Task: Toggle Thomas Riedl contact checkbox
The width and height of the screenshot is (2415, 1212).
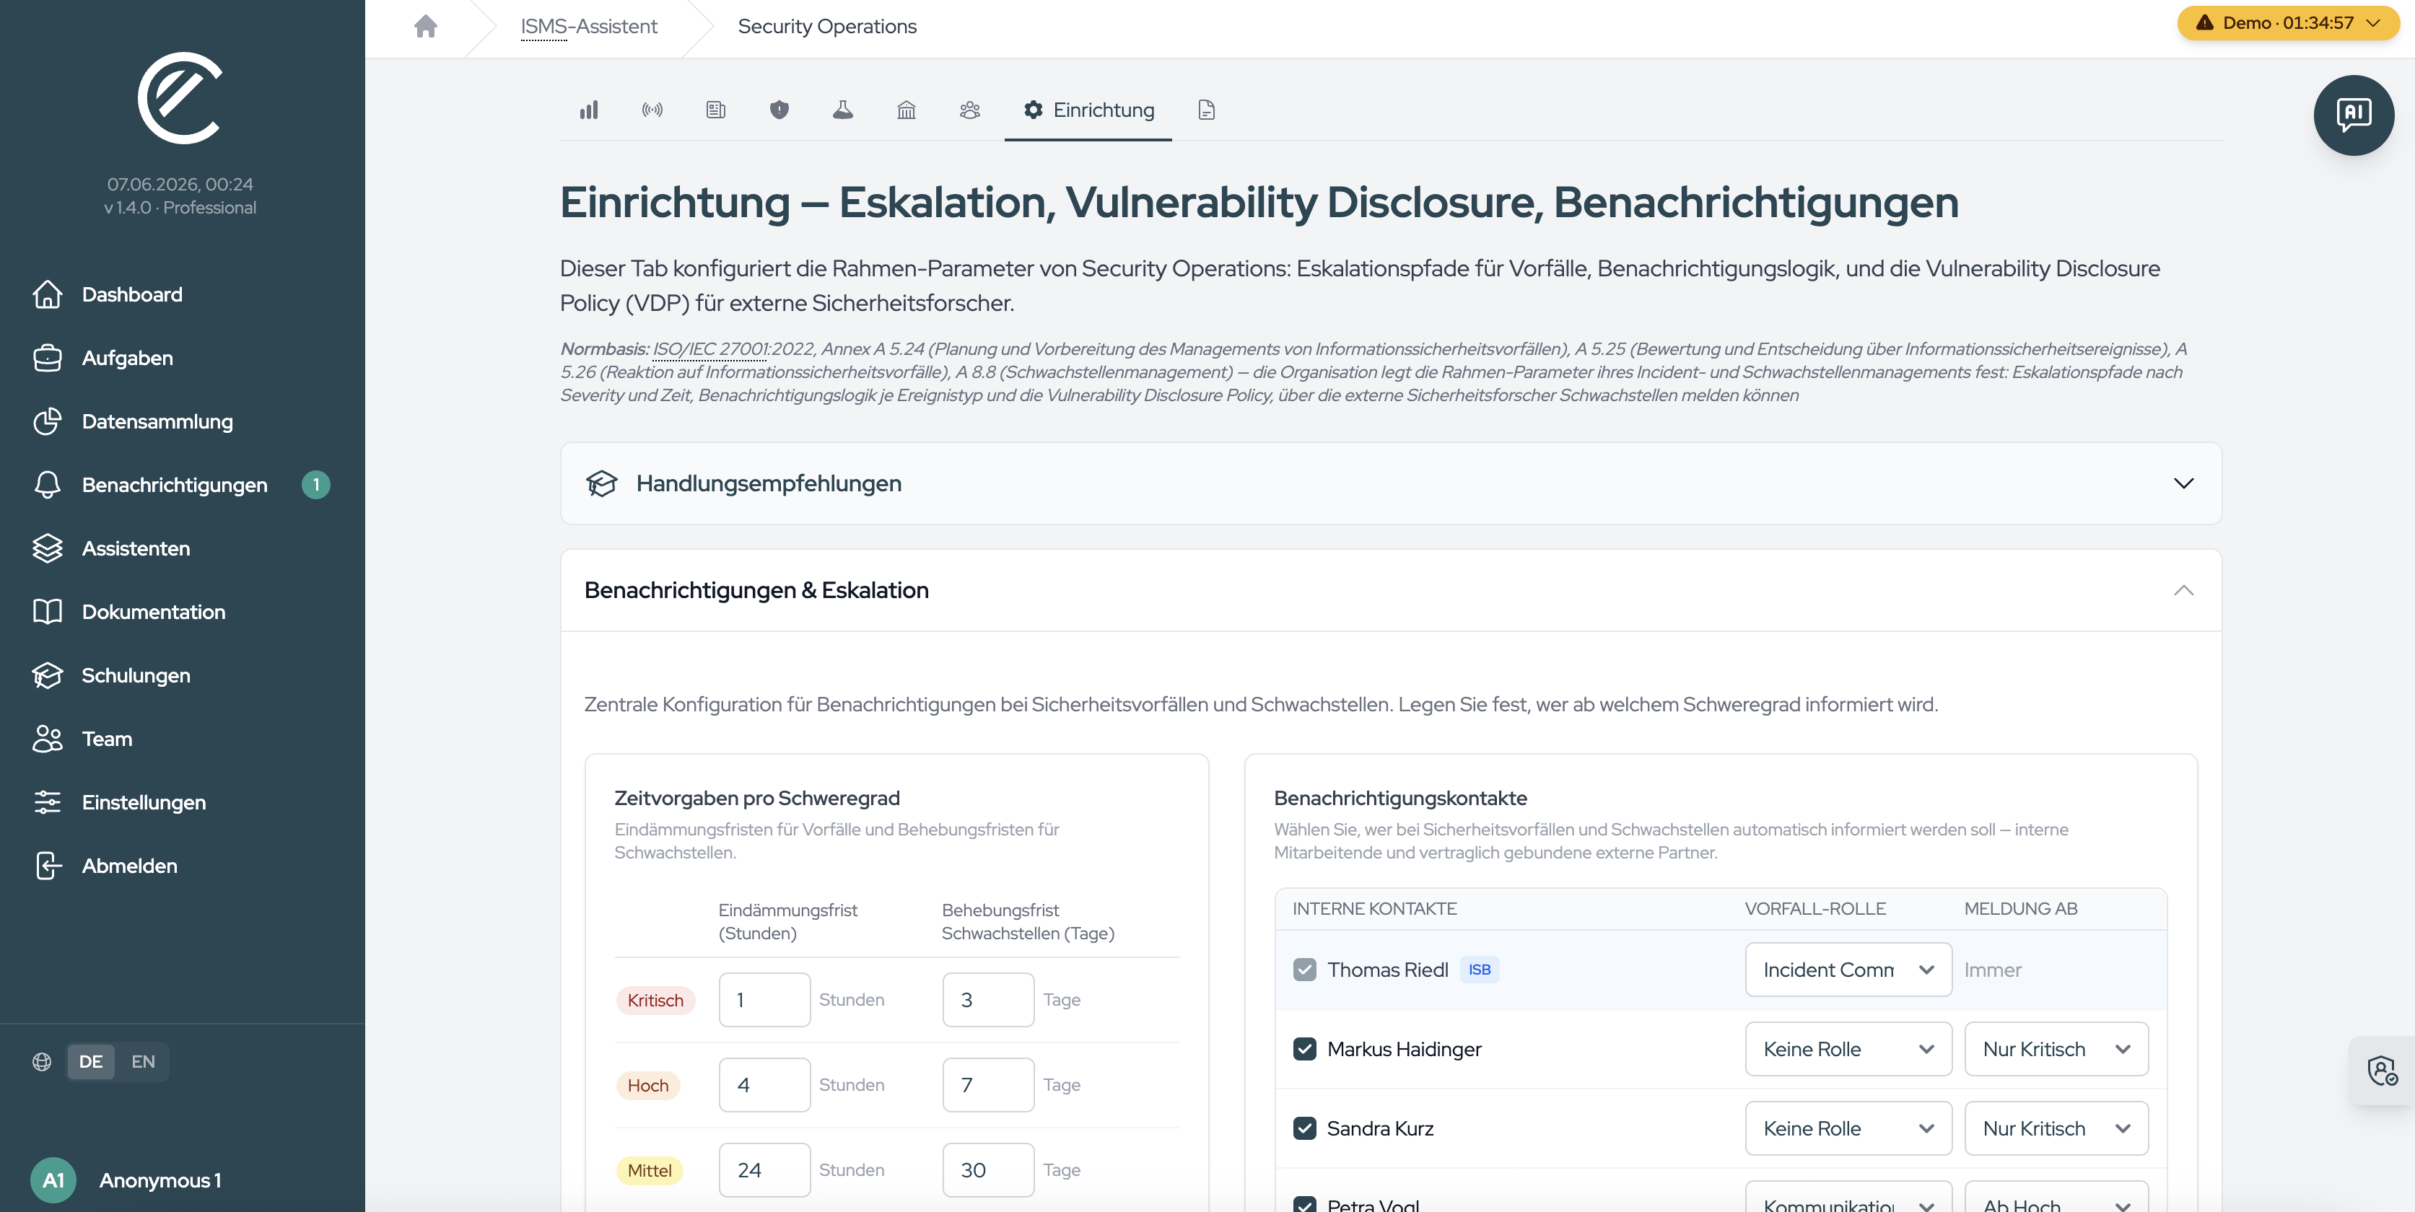Action: pos(1304,970)
